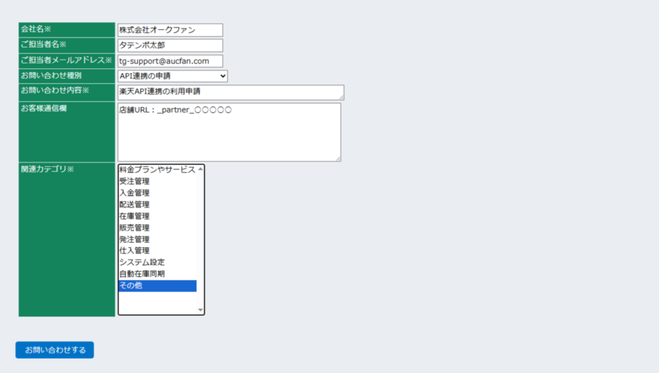Click the お問い合わせ内容 text field

tap(231, 93)
